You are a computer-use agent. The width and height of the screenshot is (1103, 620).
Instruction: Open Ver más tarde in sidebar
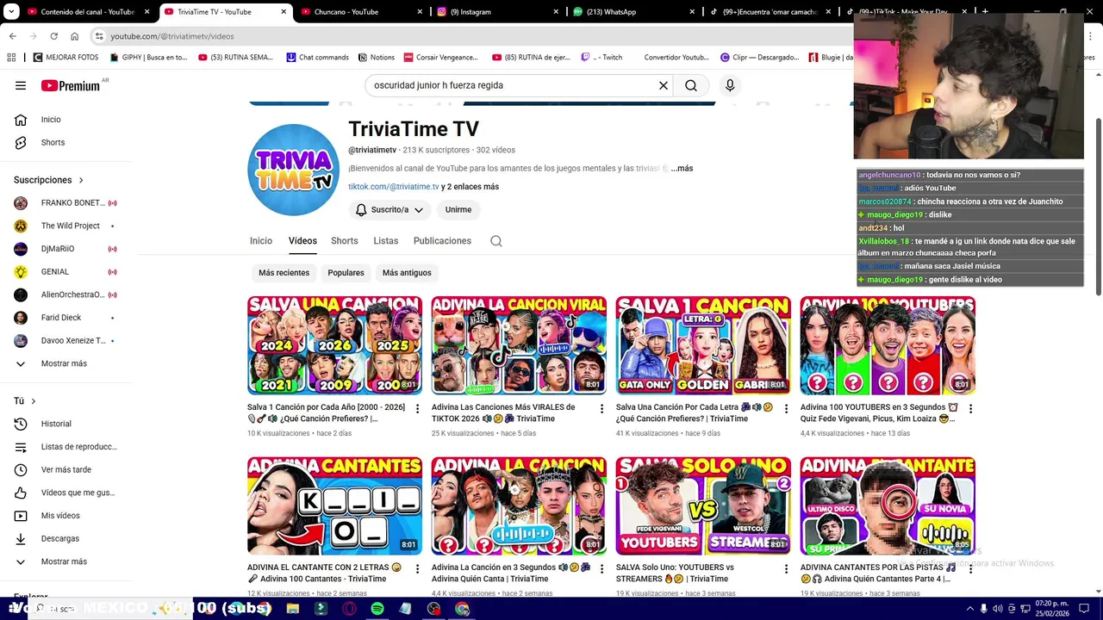67,470
